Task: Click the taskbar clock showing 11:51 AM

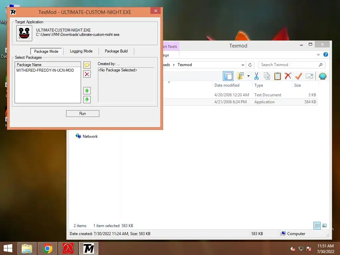Action: [x=325, y=249]
